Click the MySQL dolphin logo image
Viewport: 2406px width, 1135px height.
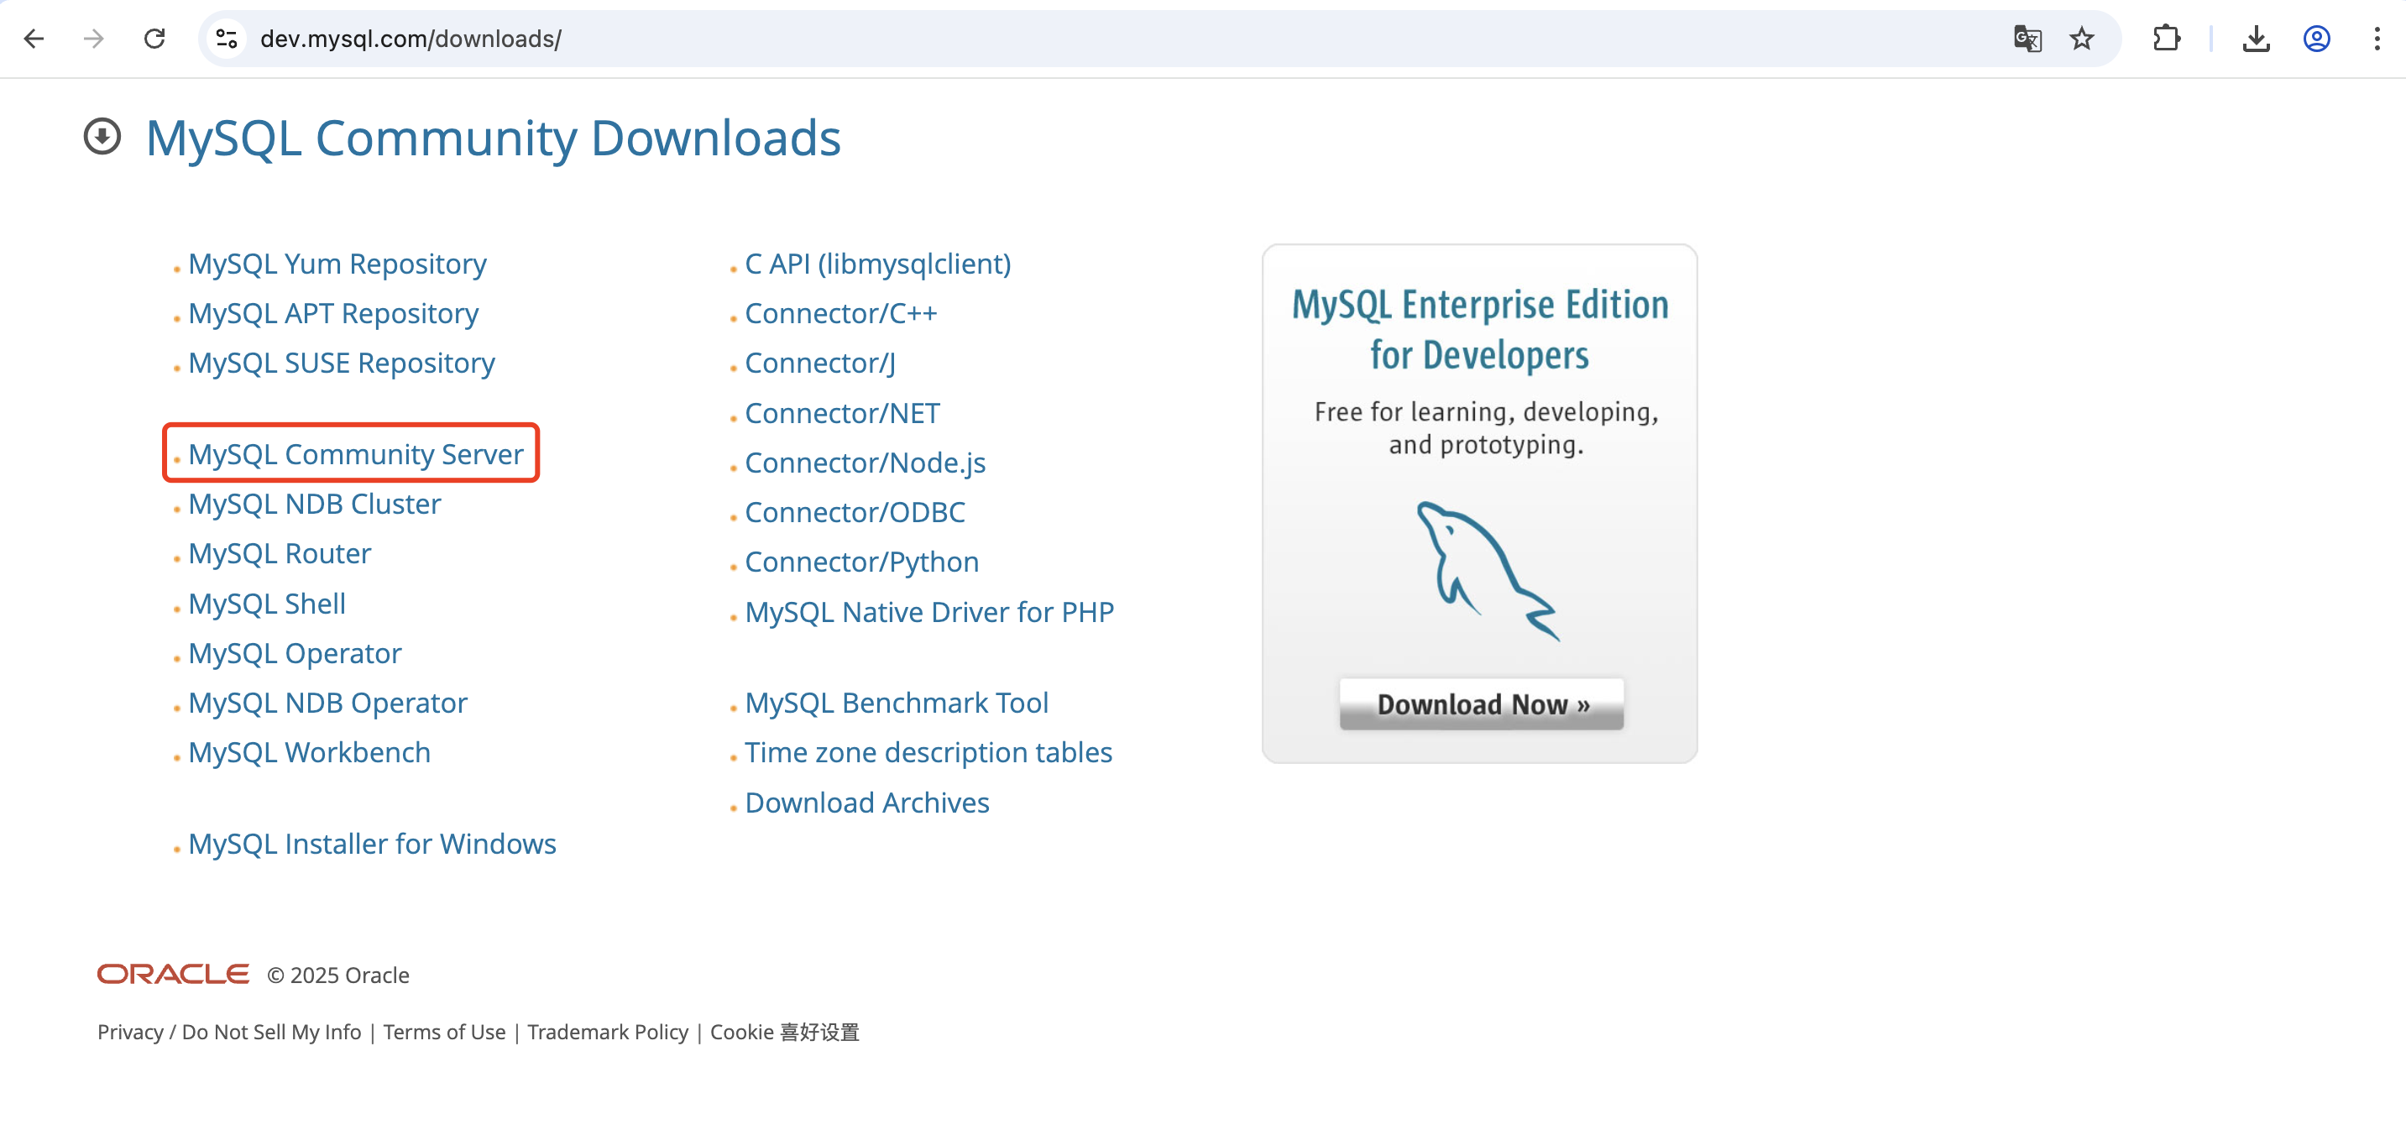tap(1487, 571)
